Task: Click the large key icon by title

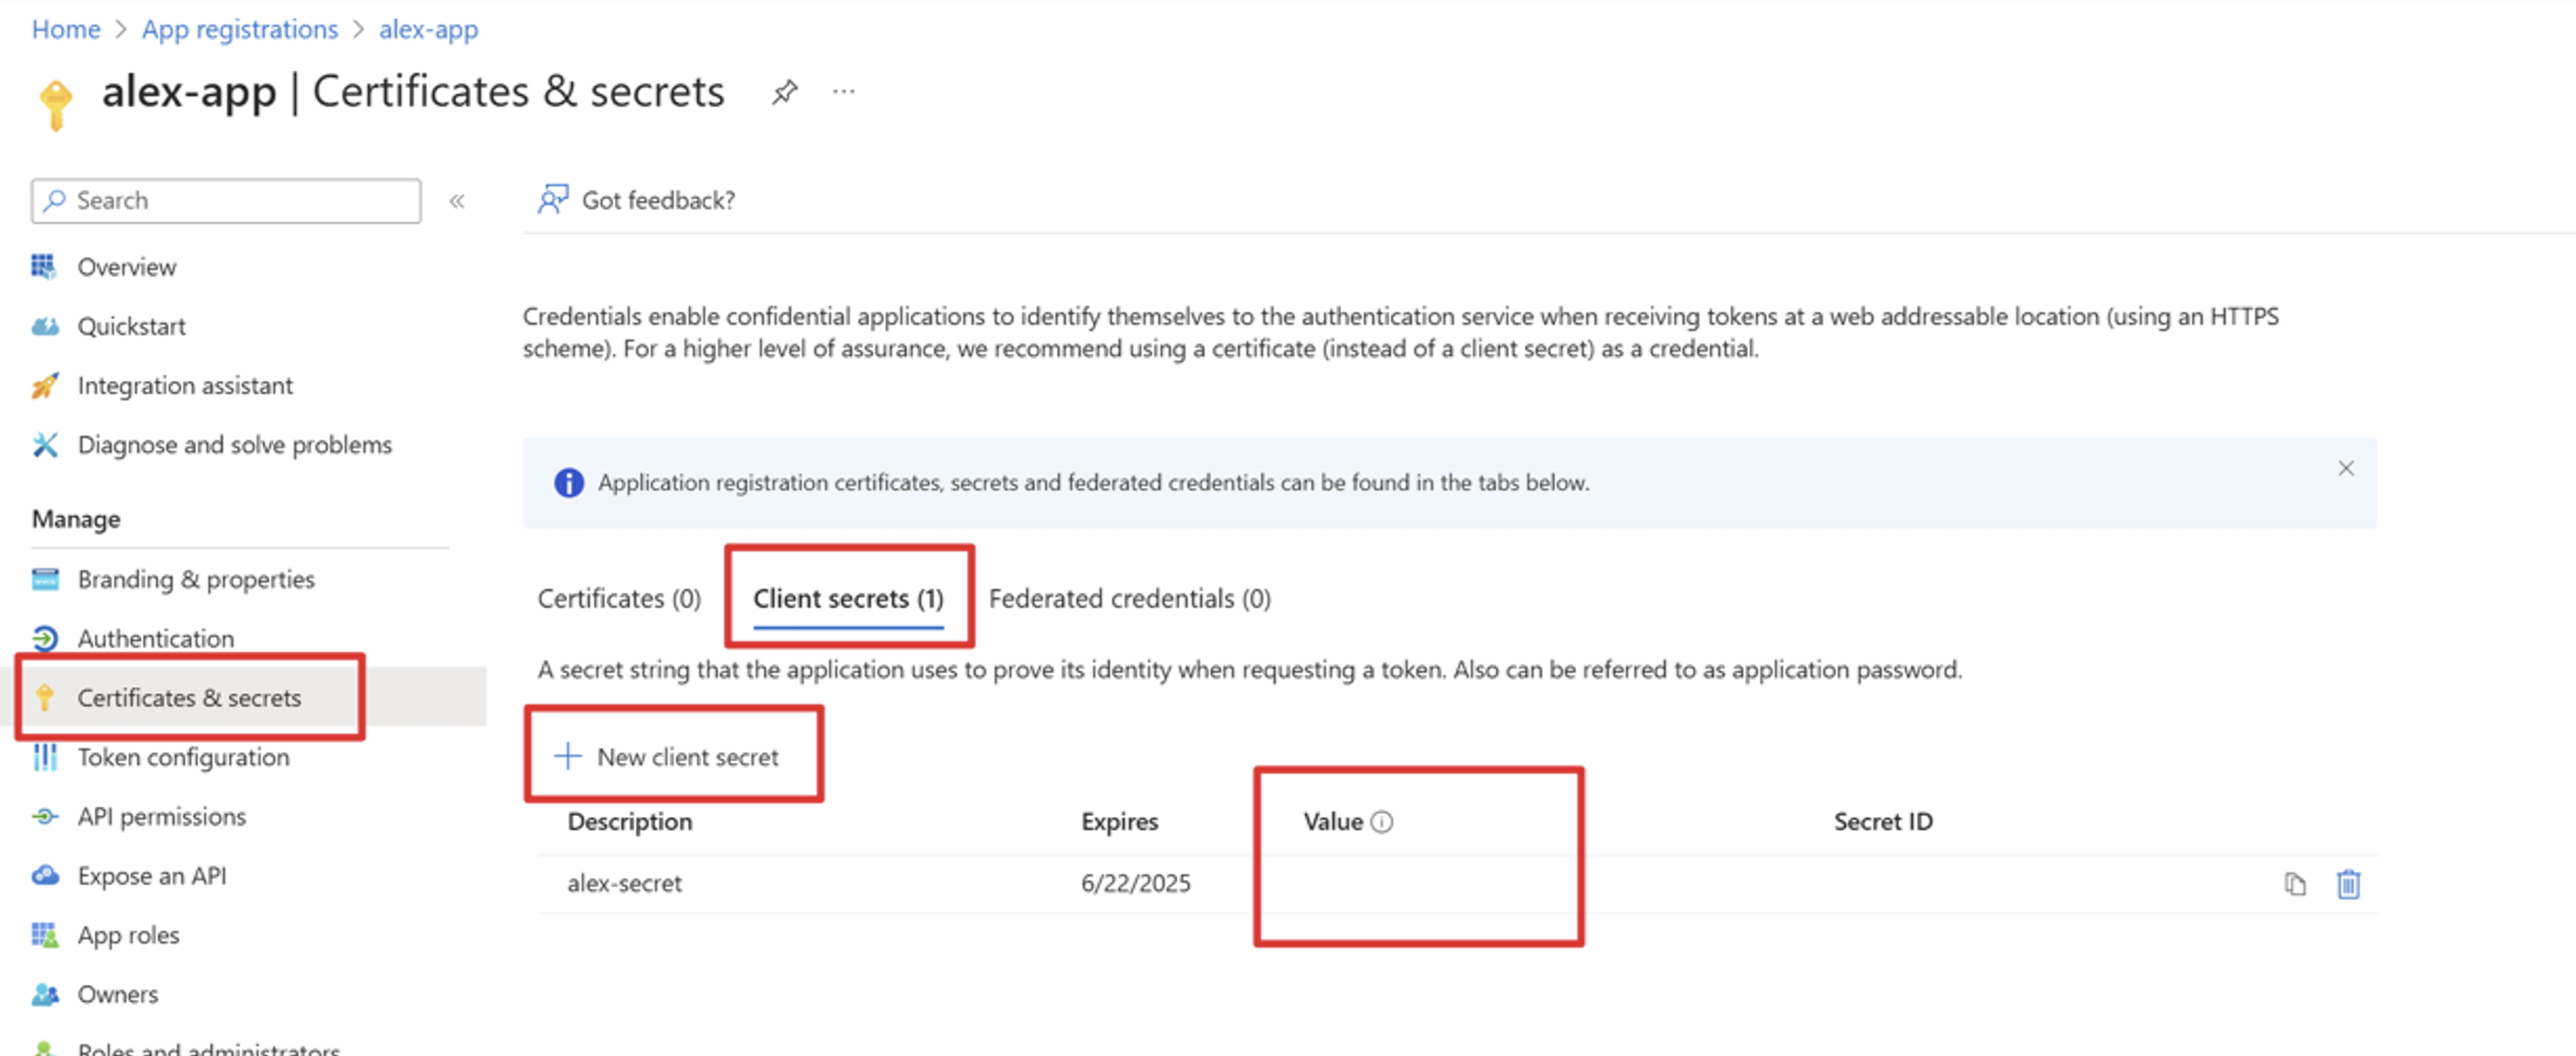Action: [56, 104]
